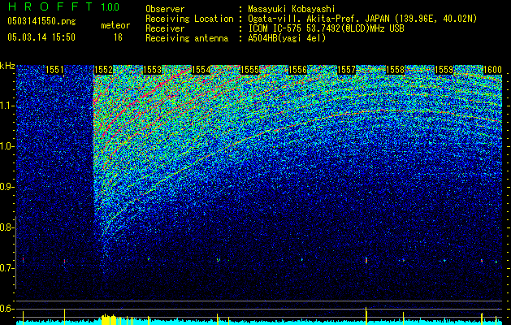Click the 1553 time marker
The width and height of the screenshot is (511, 325).
(x=152, y=70)
